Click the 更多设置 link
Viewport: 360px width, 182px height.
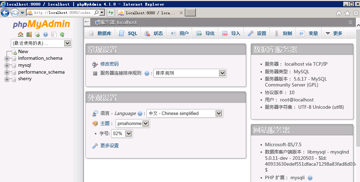[x=109, y=146]
